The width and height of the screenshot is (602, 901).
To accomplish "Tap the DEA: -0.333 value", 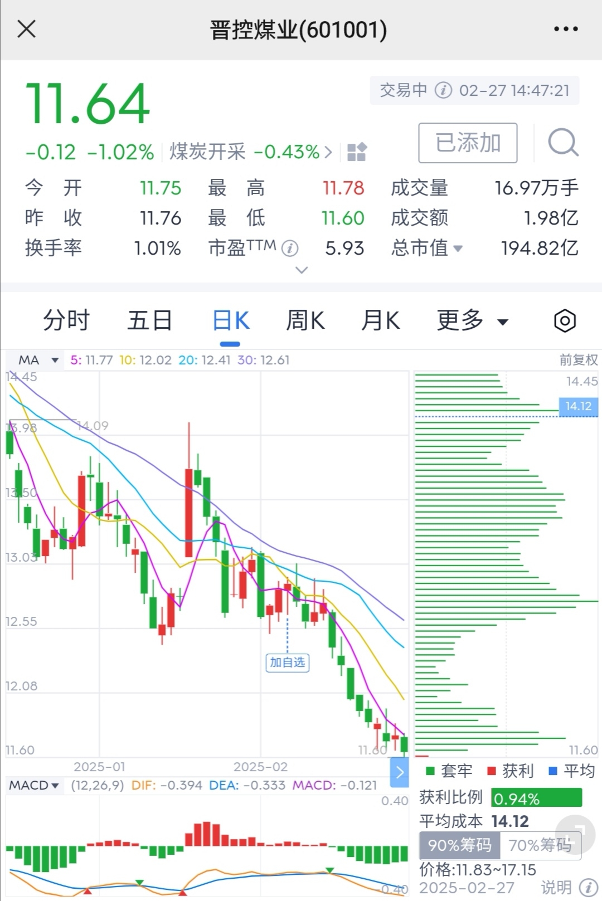I will (247, 785).
